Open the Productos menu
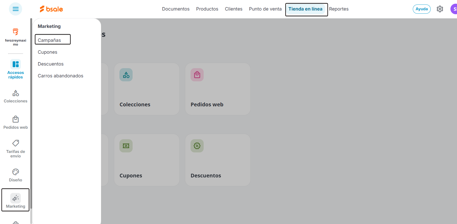Image resolution: width=457 pixels, height=224 pixels. click(207, 9)
